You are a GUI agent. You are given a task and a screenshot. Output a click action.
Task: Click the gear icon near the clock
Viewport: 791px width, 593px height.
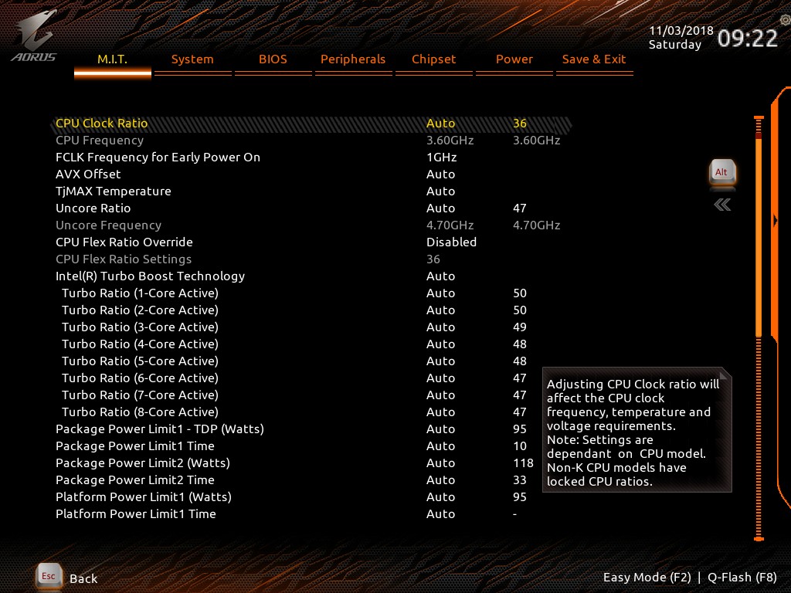click(x=785, y=20)
